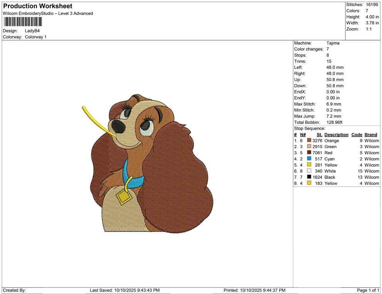Image resolution: width=382 pixels, height=294 pixels.
Task: Click the 'Color changes:' label
Action: (x=309, y=49)
